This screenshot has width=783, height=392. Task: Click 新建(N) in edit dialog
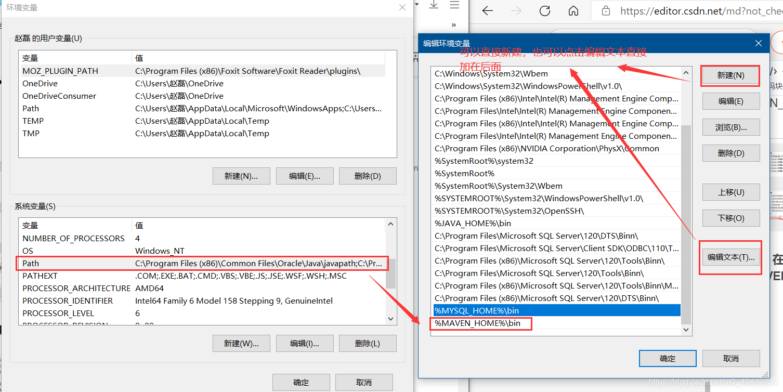[730, 75]
